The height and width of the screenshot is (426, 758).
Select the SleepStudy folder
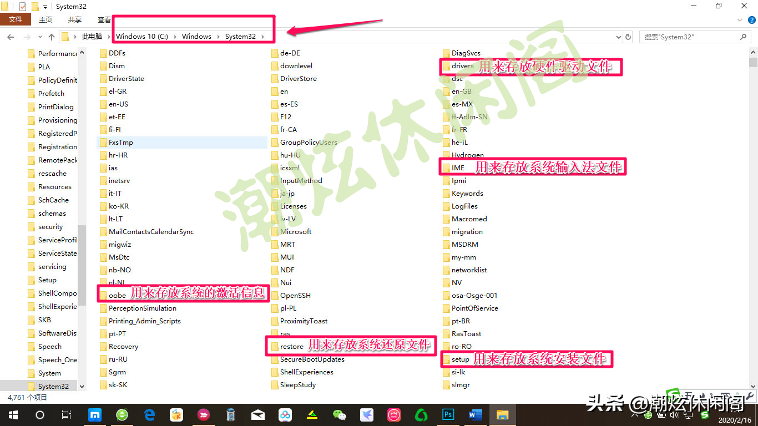298,385
